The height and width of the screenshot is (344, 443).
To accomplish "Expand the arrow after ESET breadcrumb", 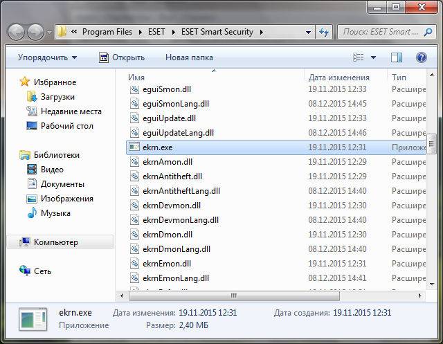I will (174, 32).
